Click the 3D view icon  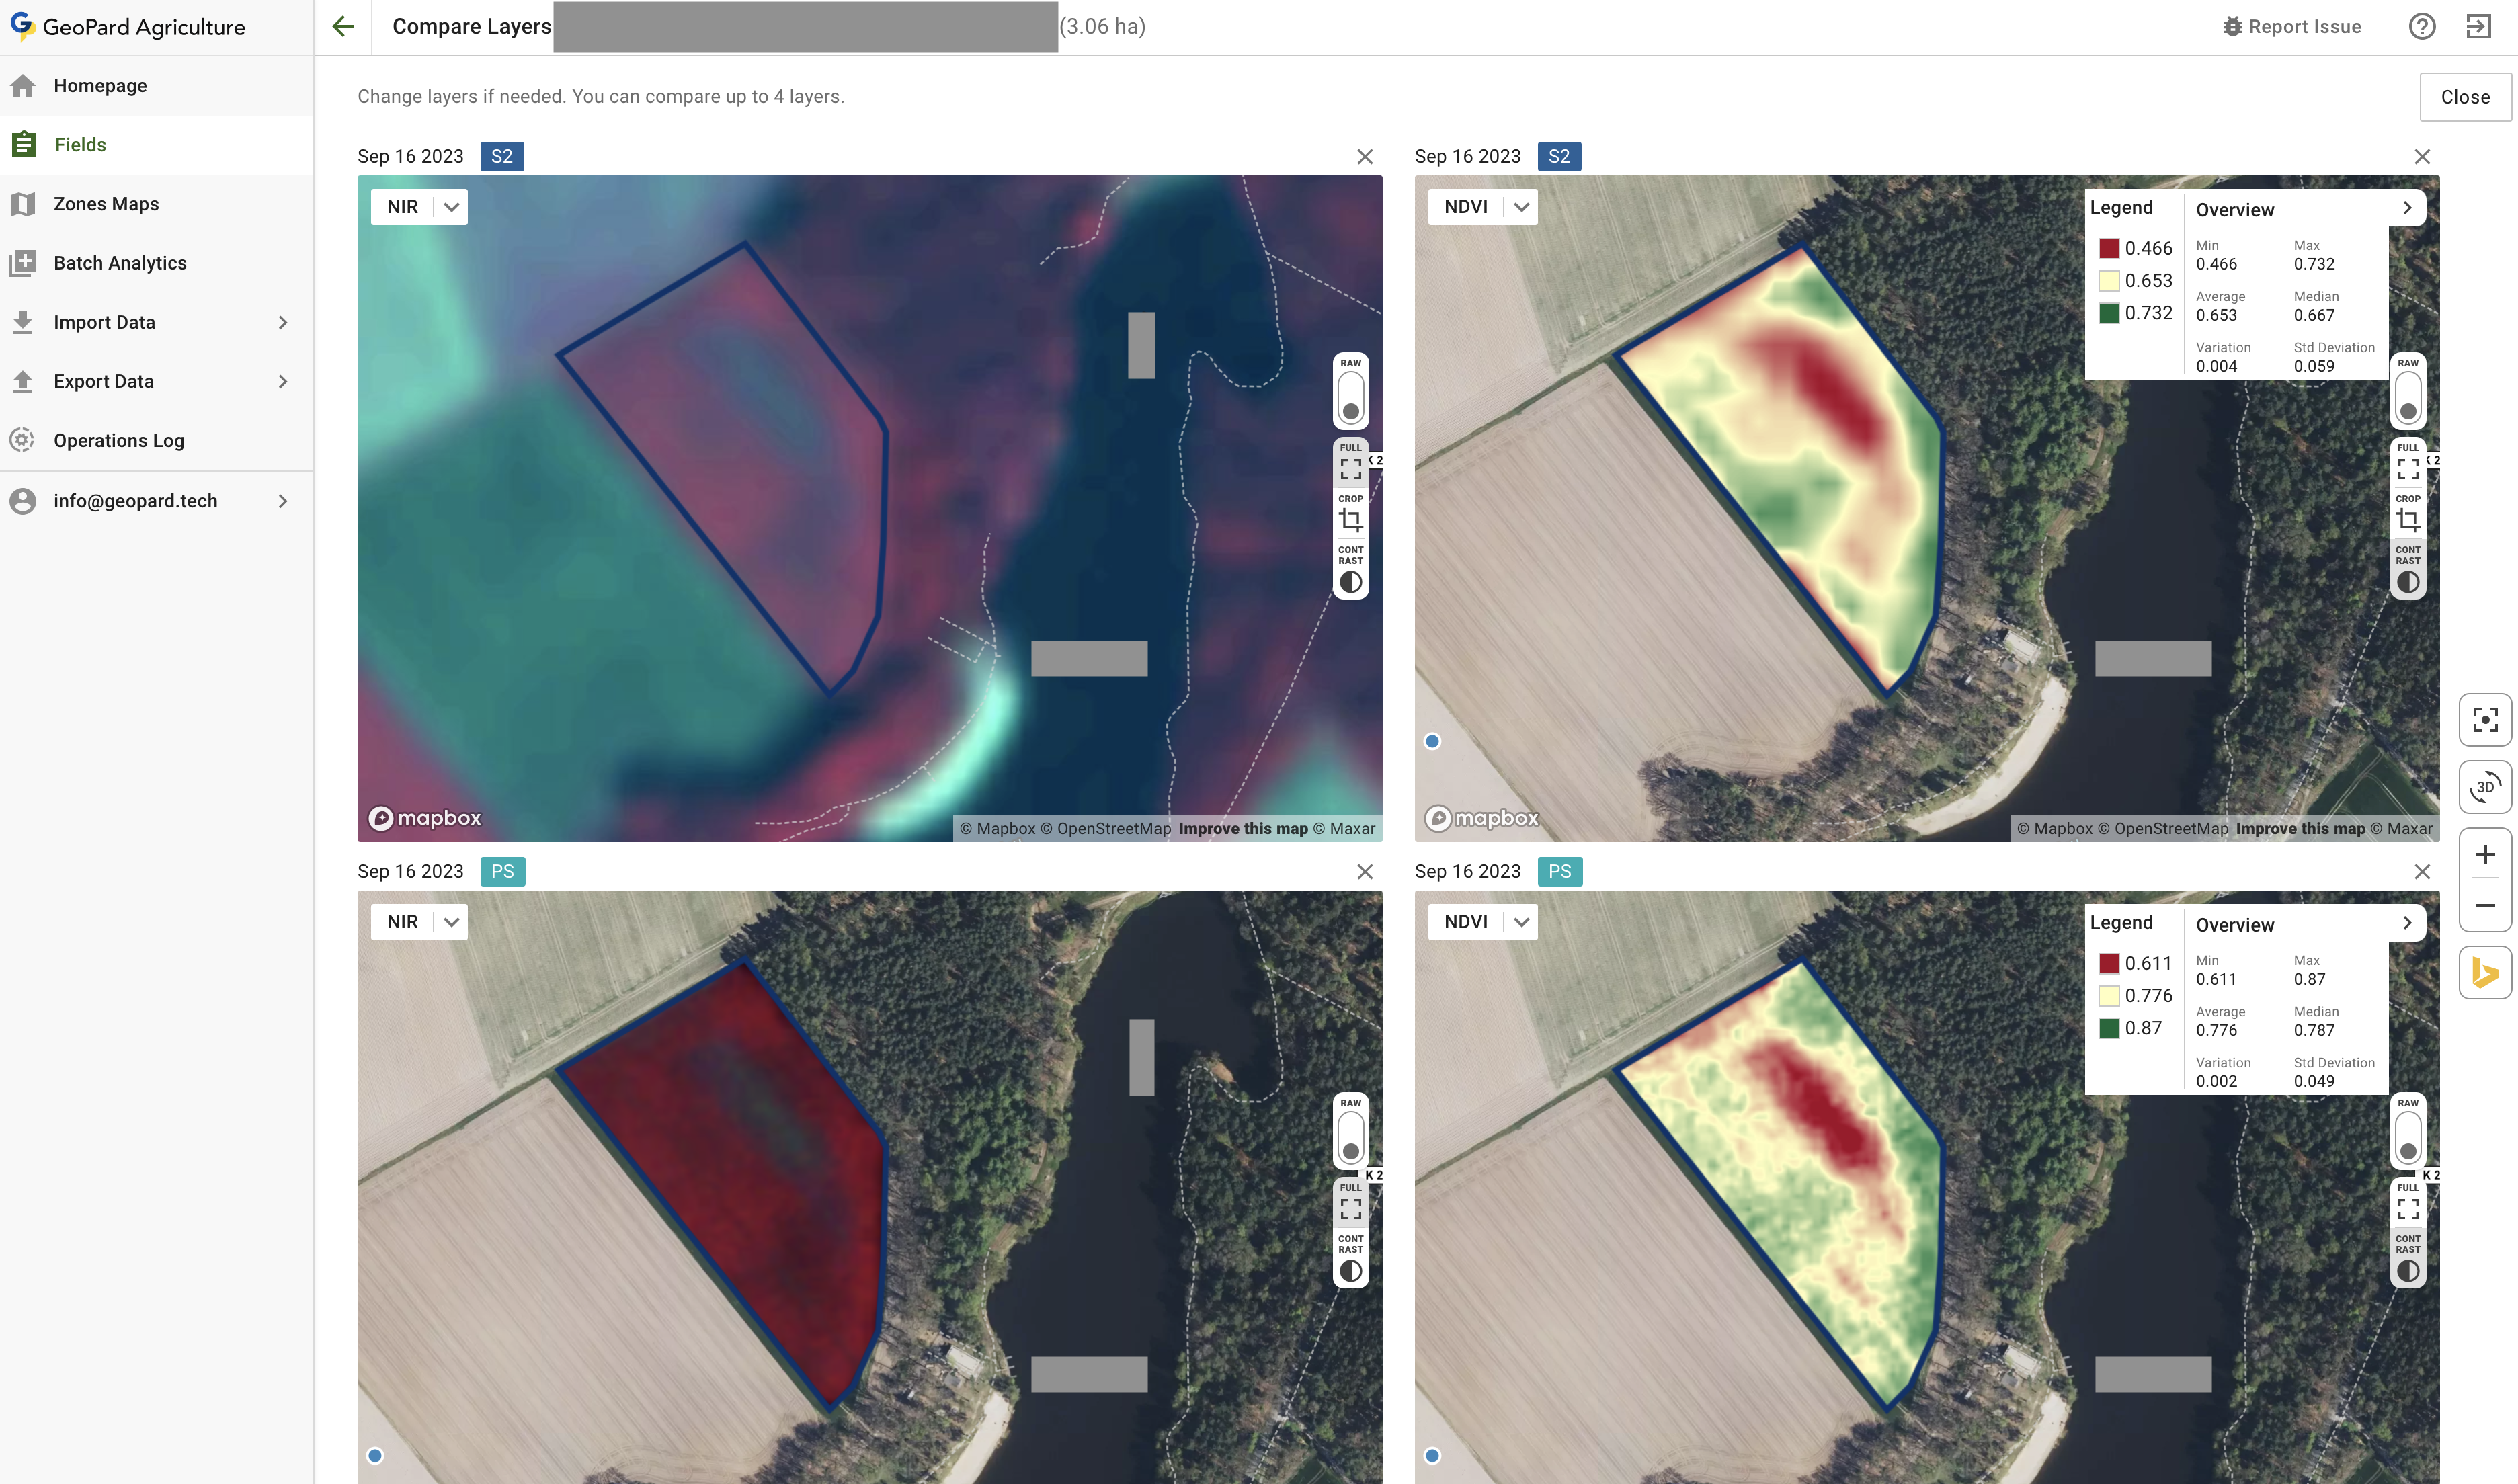coord(2485,787)
